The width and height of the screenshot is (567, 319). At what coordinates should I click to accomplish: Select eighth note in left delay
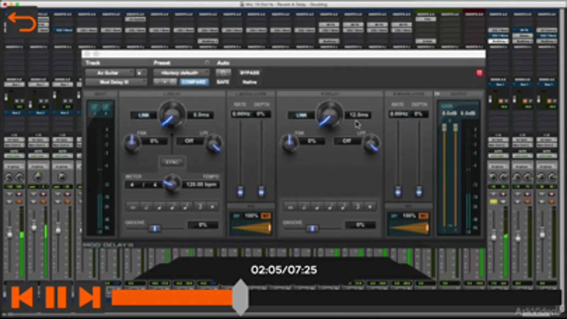(x=173, y=206)
